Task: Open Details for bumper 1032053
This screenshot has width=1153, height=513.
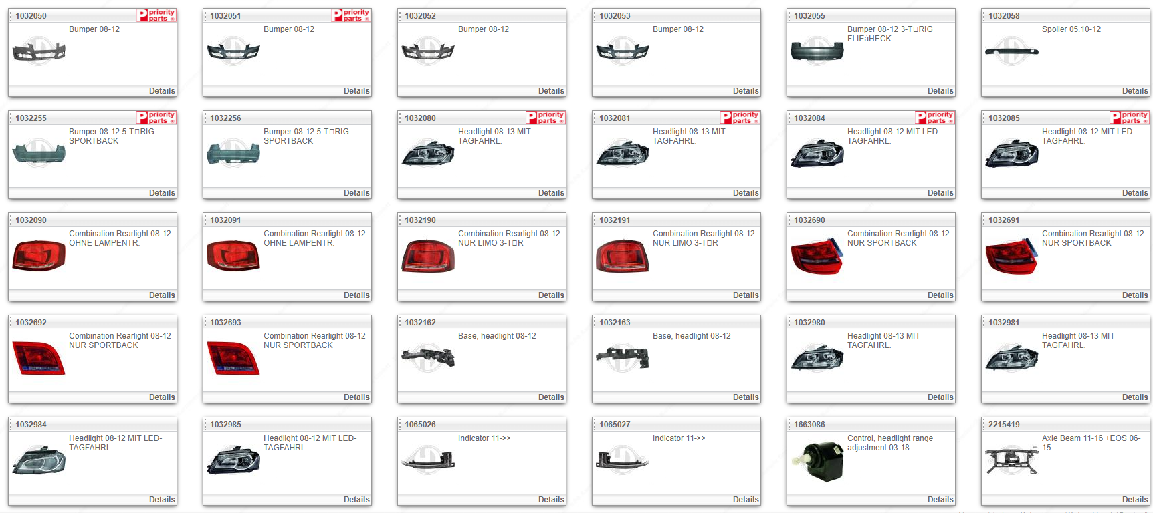Action: click(x=745, y=91)
